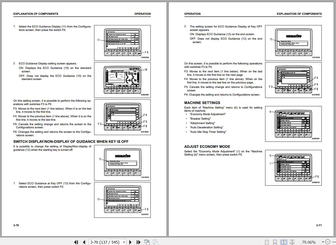Select the two-page facing view
Viewport: 336px width, 245px height.
click(284, 242)
